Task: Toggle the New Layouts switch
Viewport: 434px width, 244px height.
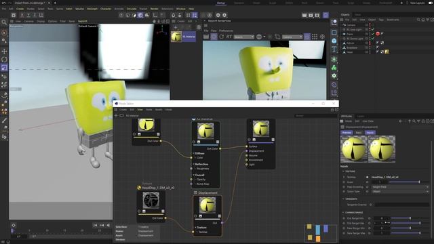Action: pos(430,3)
